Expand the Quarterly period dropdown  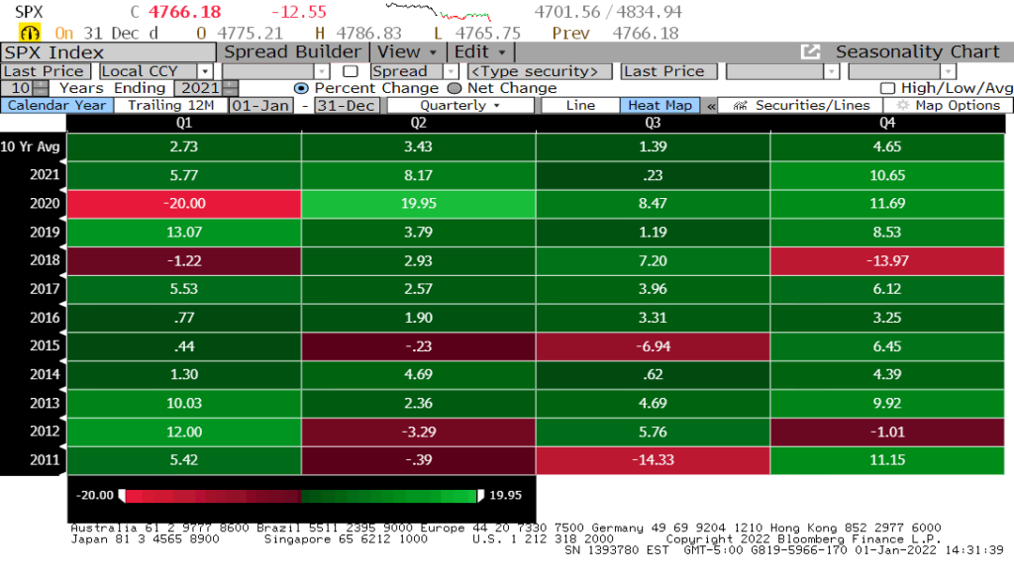tap(460, 105)
